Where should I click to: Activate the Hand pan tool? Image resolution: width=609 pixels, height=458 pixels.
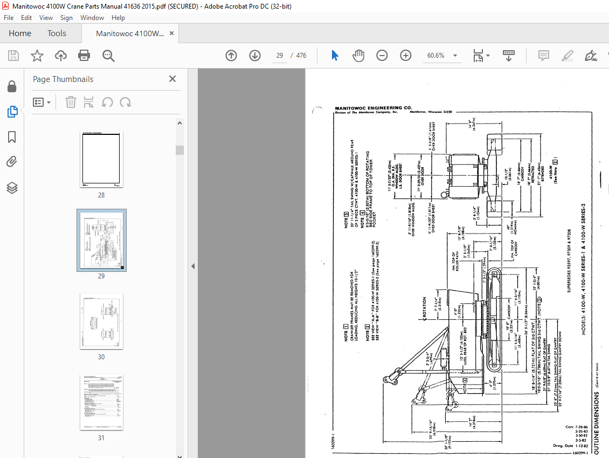tap(358, 56)
